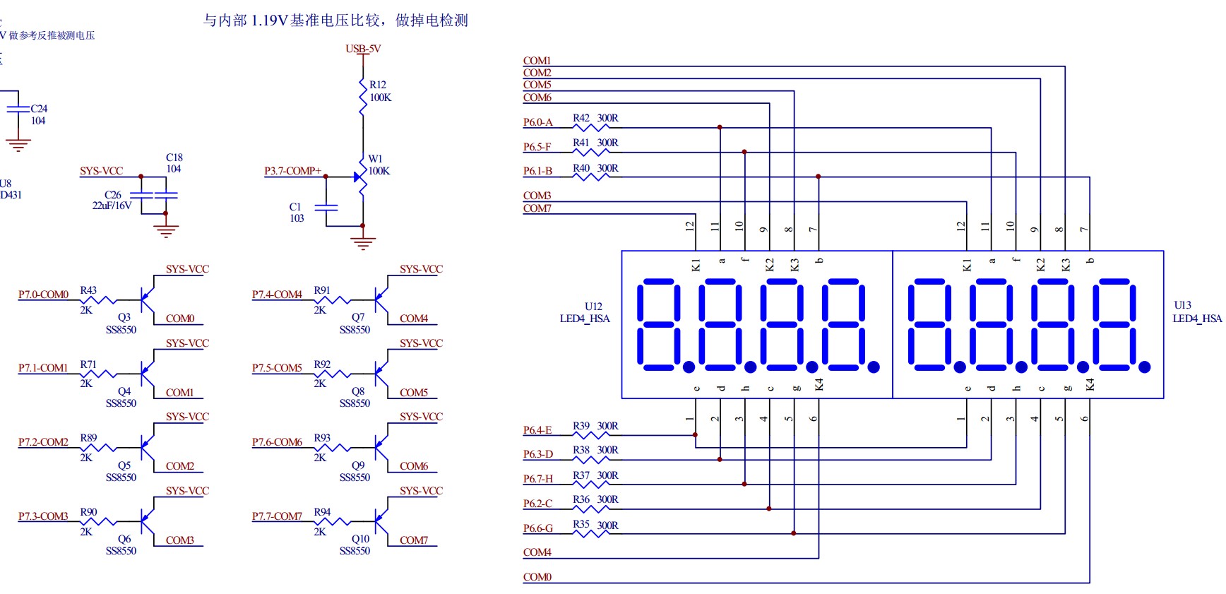Select the Q5 SS8550 transistor symbol

(146, 448)
